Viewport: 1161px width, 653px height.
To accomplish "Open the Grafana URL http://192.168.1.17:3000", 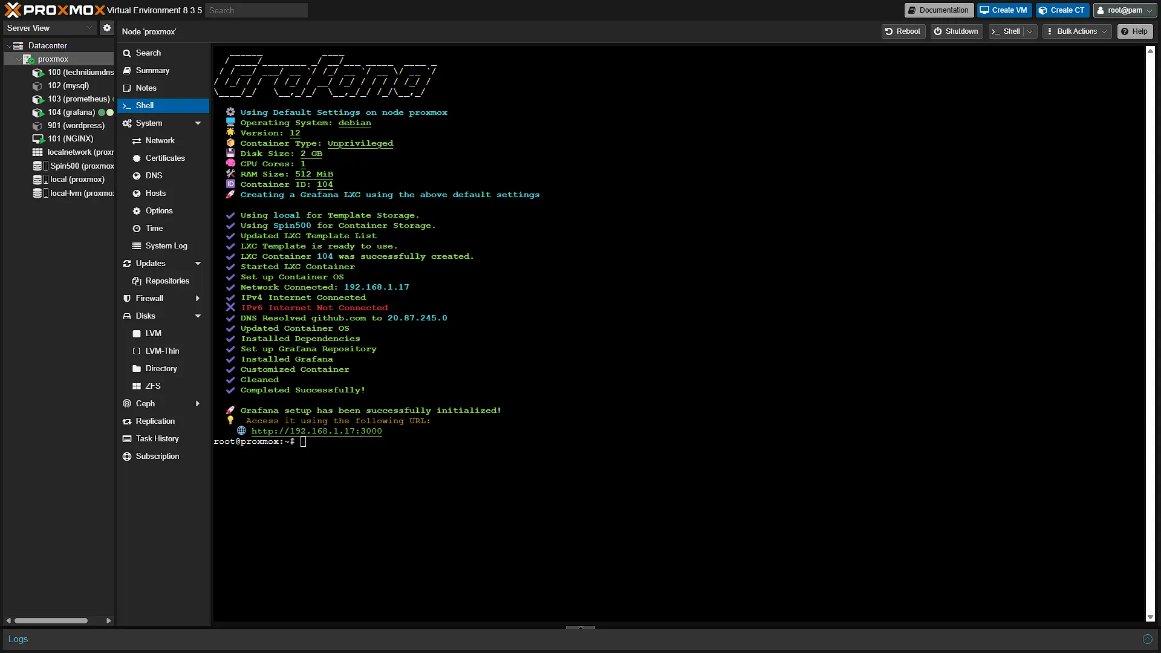I will [316, 431].
